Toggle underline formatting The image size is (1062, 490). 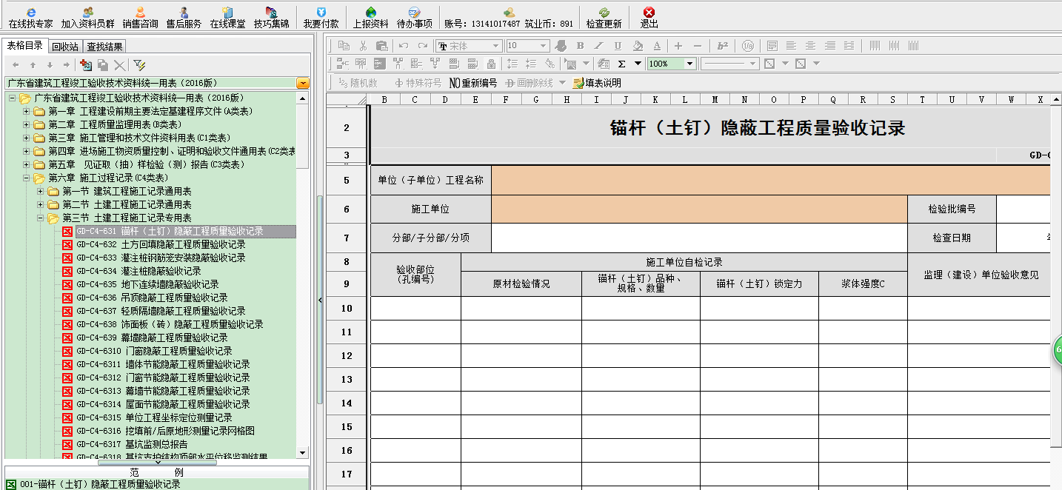618,46
